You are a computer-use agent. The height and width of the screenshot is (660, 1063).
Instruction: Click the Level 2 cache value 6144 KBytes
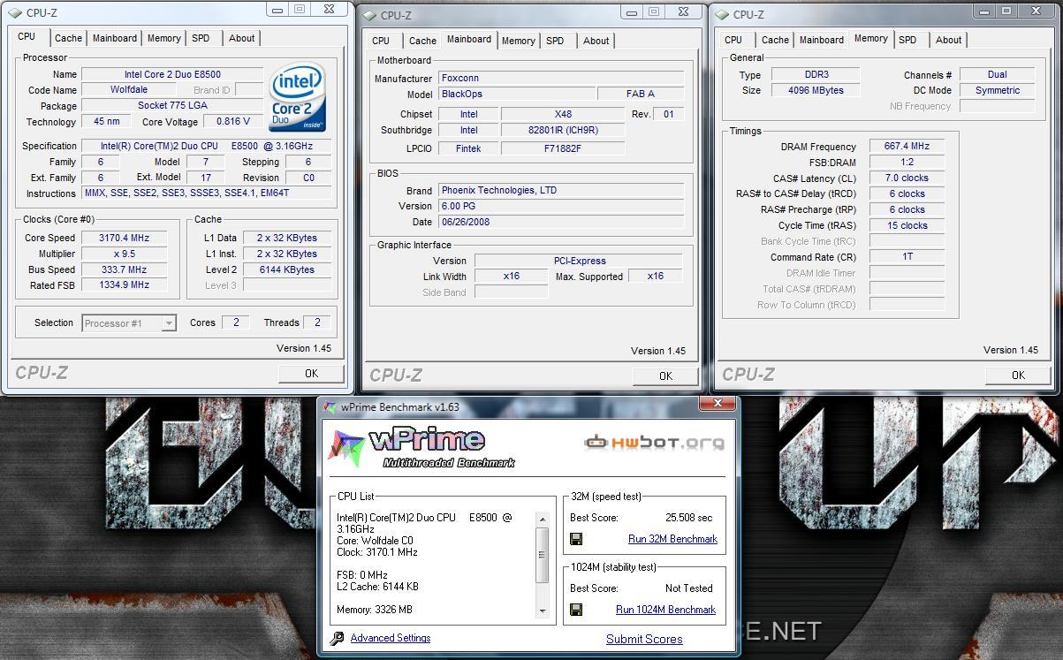point(287,269)
